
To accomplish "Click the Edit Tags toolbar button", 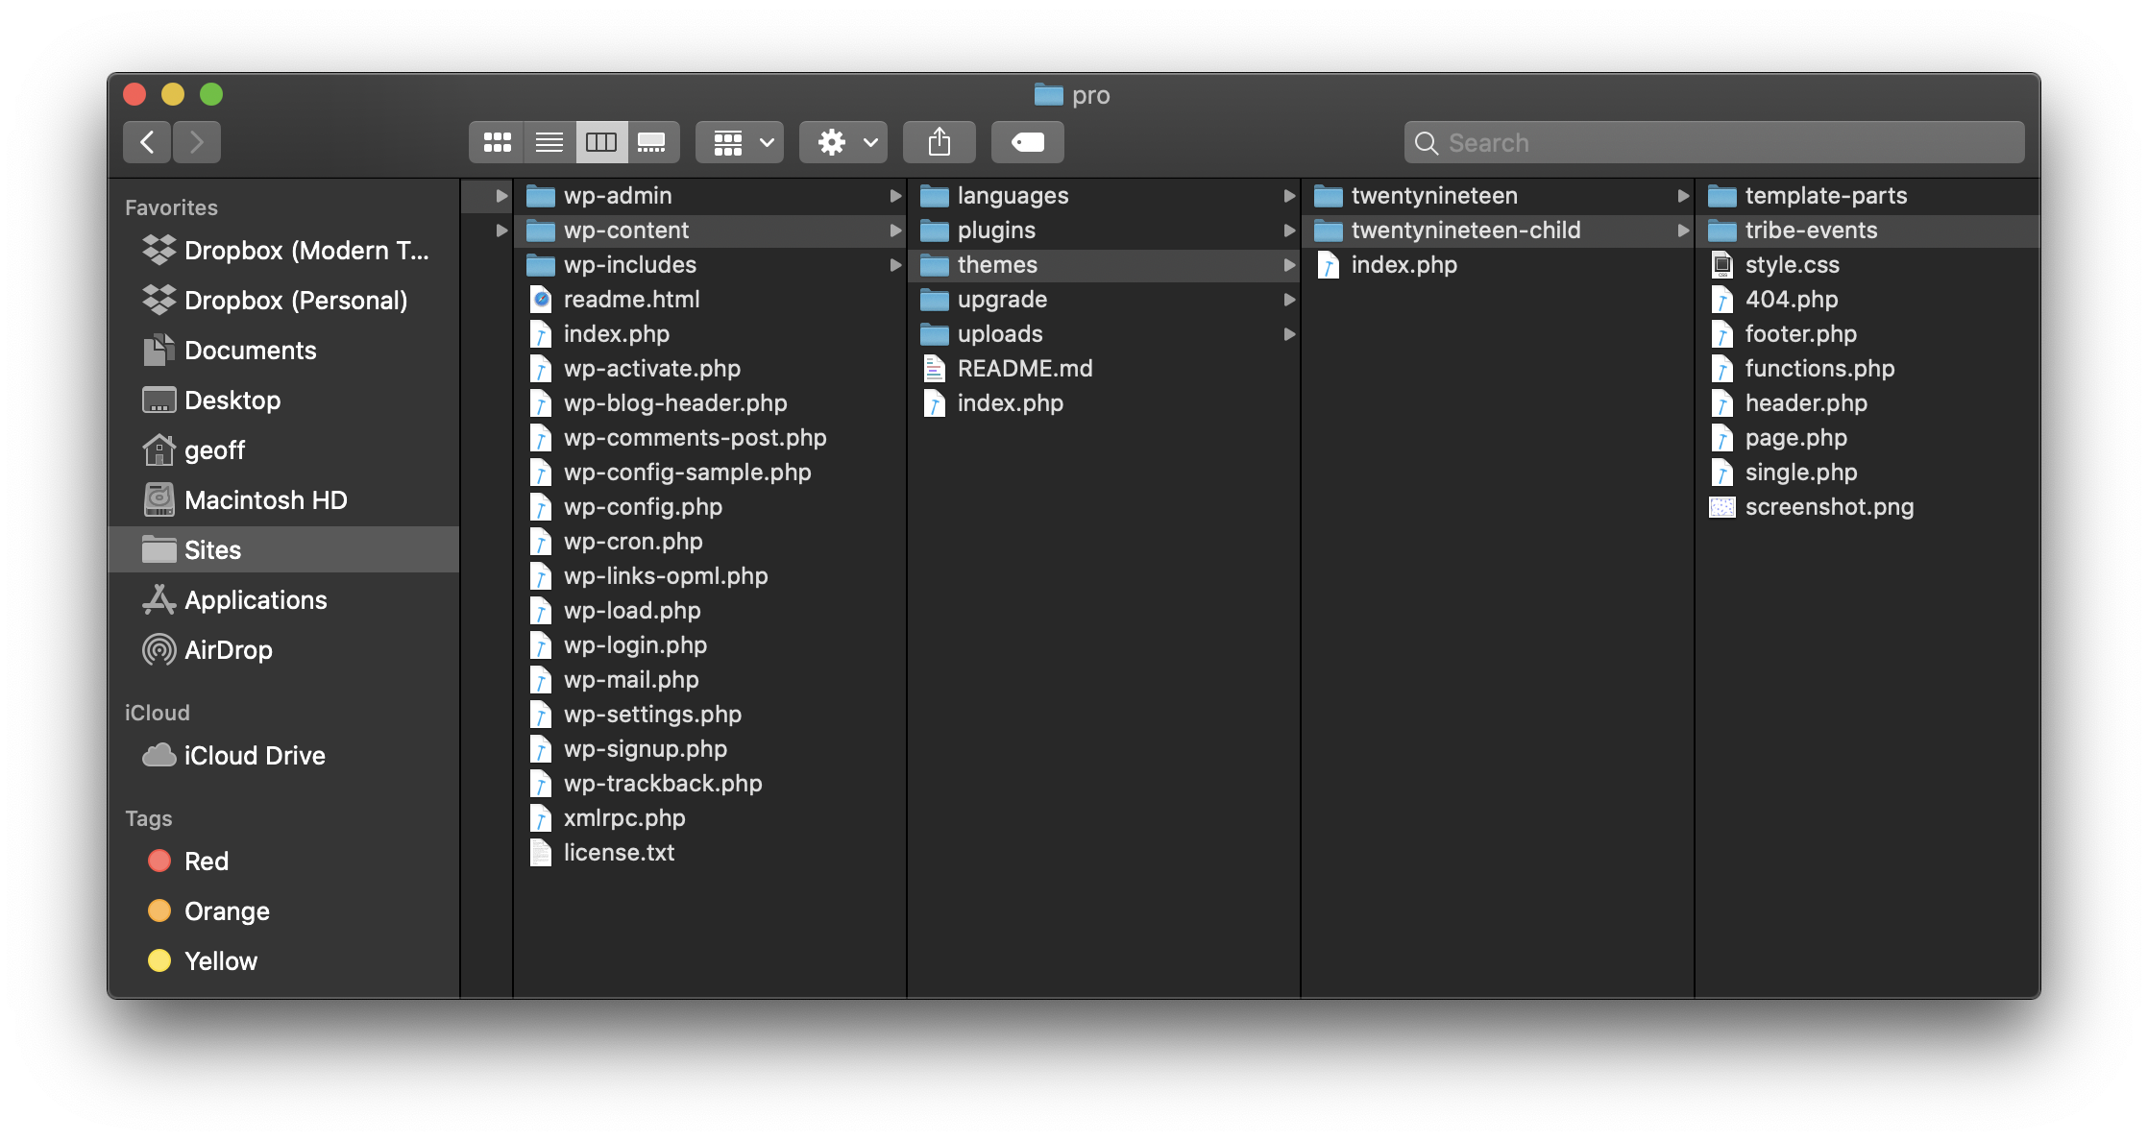I will coord(1028,142).
